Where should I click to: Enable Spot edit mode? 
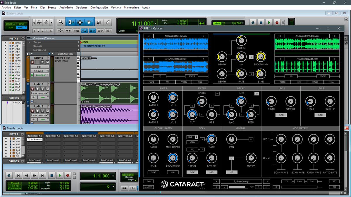pyautogui.click(x=22, y=24)
